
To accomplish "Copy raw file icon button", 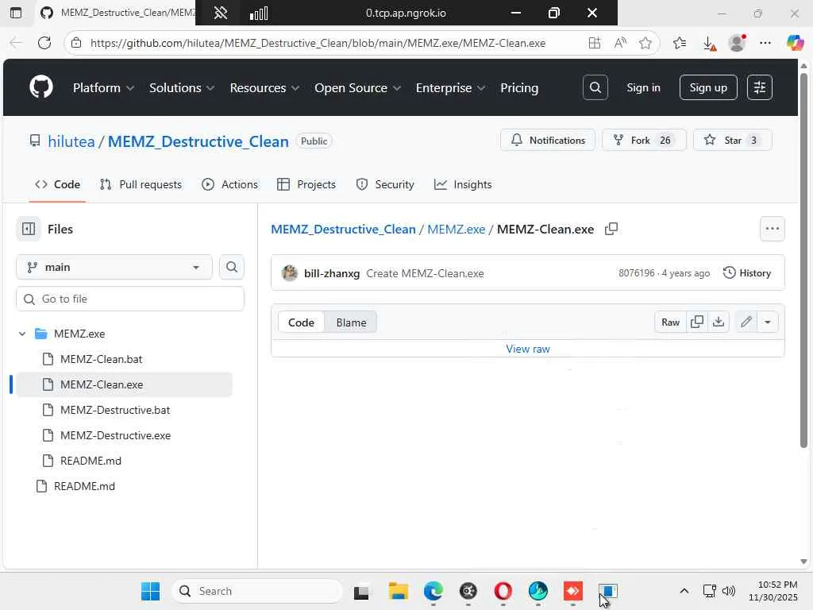I will coord(697,322).
